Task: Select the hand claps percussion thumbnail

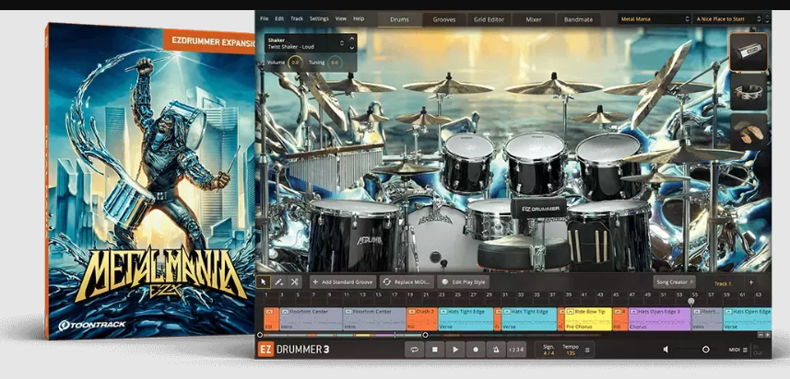Action: pos(749,132)
